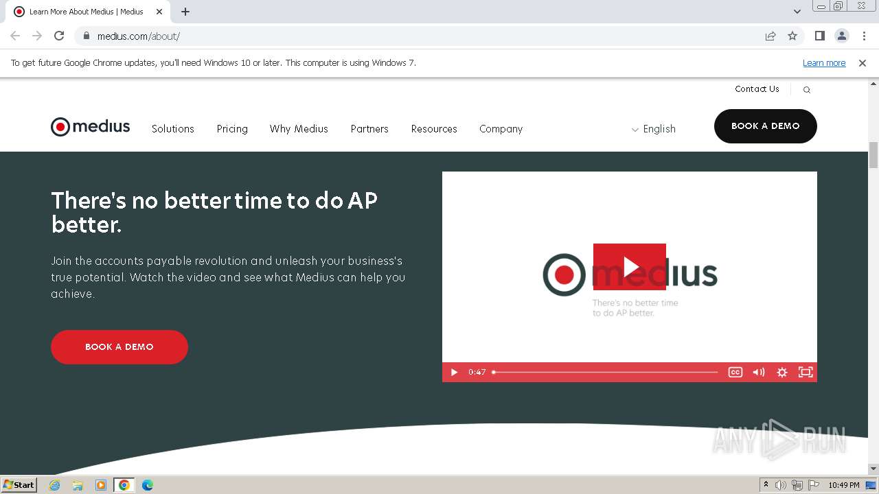Open Action Center flag icon
Viewport: 879px width, 494px height.
coord(814,485)
